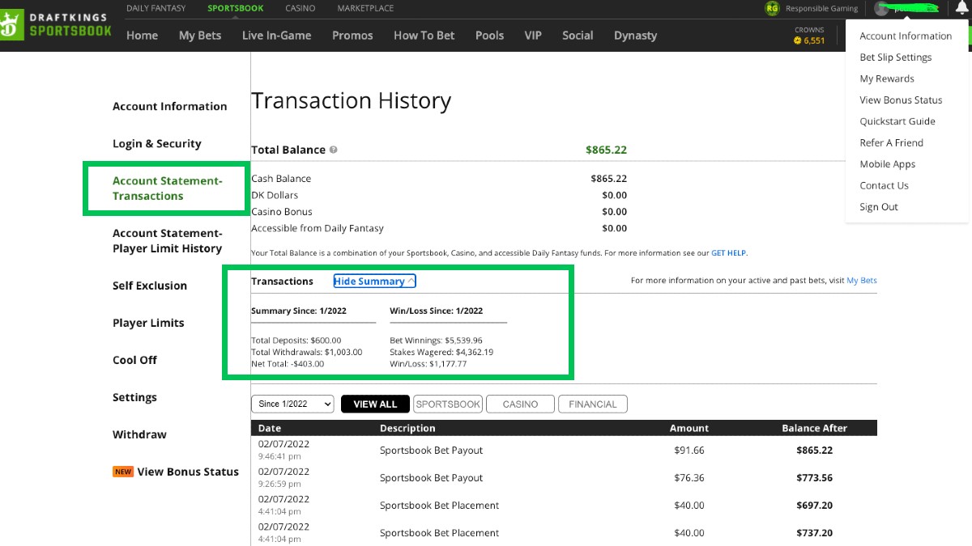Filter transactions by CASINO
This screenshot has height=546, width=972.
point(520,404)
